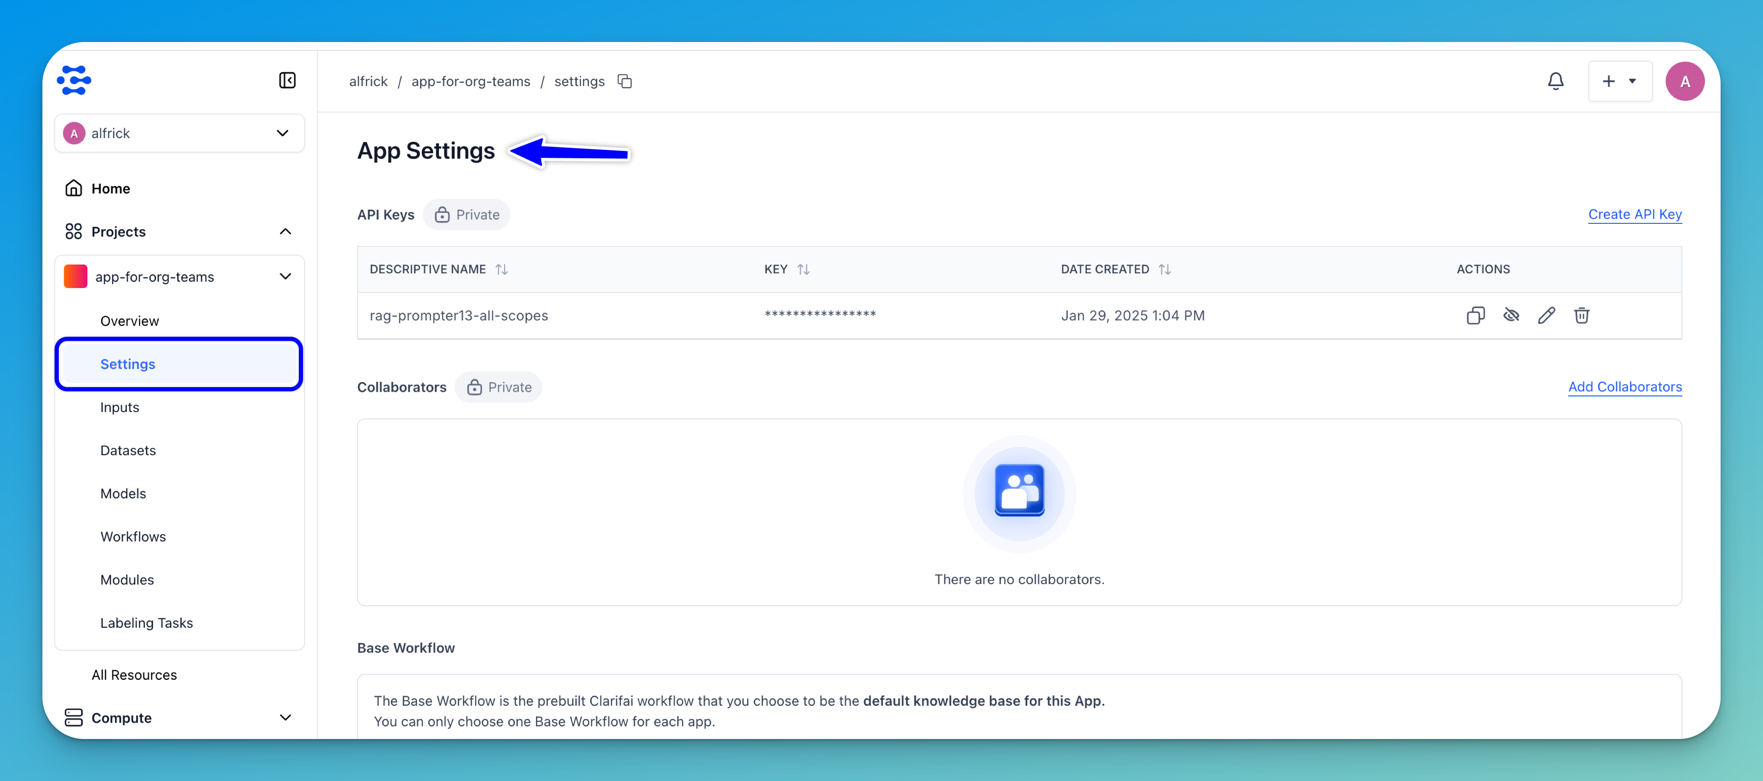Open Modules in sidebar
1763x781 pixels.
click(x=127, y=580)
